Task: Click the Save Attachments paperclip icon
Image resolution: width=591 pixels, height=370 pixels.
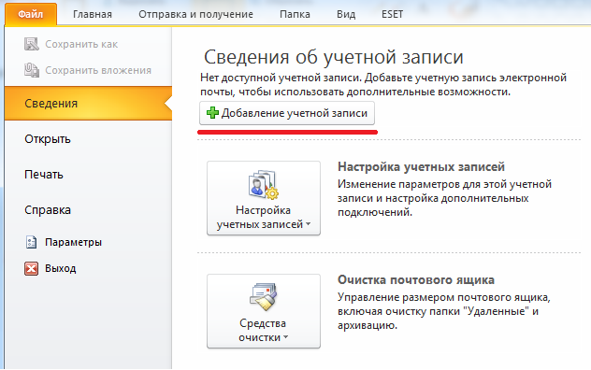Action: coord(32,70)
